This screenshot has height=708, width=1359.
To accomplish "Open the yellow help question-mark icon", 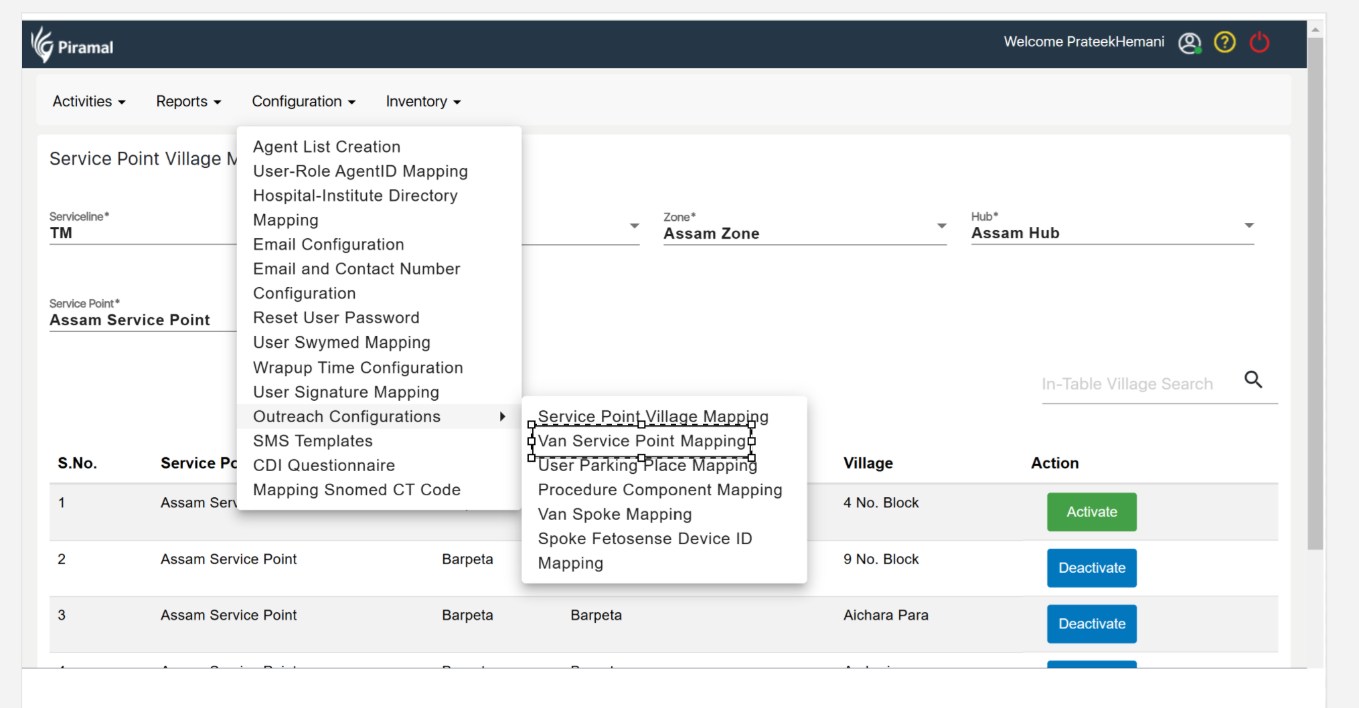I will 1224,42.
